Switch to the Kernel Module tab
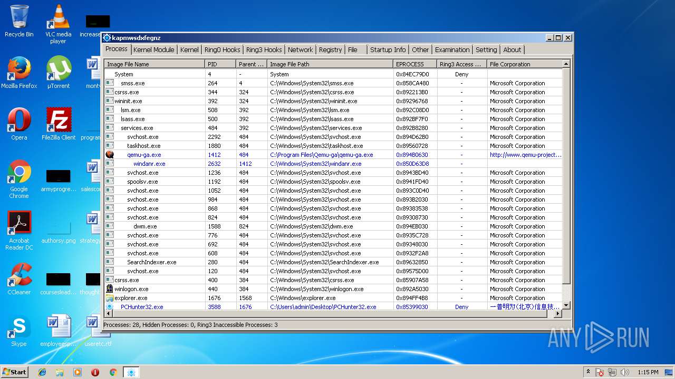This screenshot has width=675, height=379. 153,49
